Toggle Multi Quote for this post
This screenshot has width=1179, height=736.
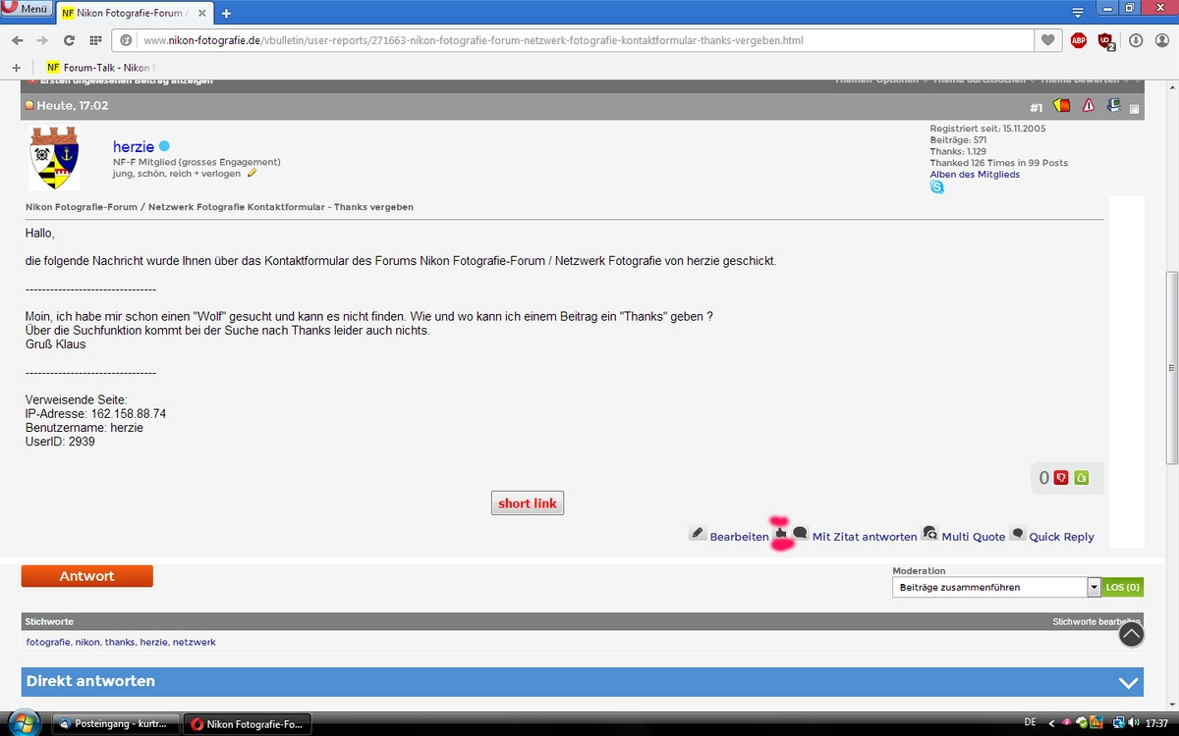click(974, 537)
